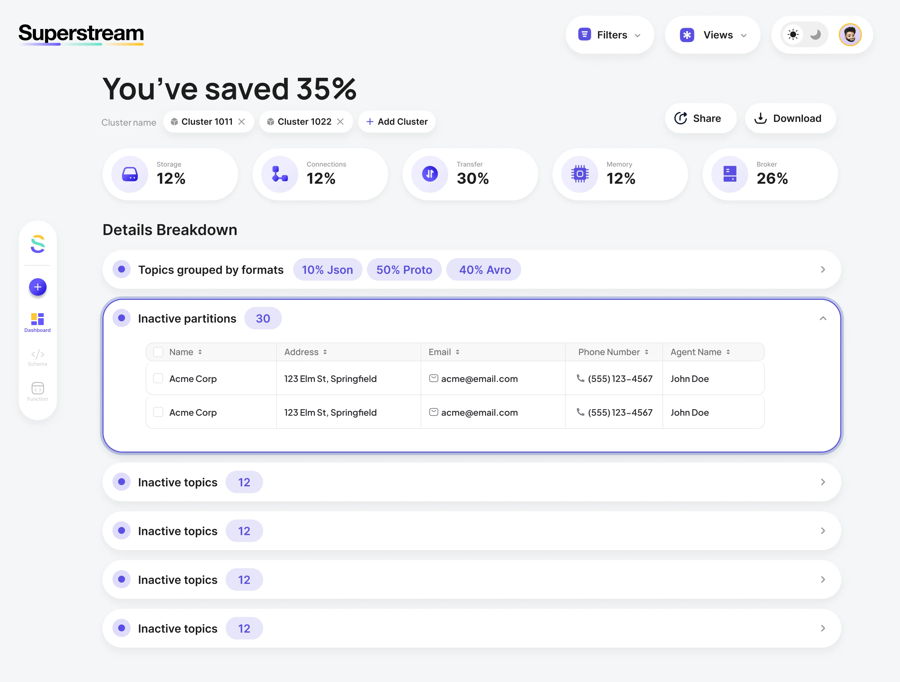Switch to dark mode moon icon

(x=815, y=35)
